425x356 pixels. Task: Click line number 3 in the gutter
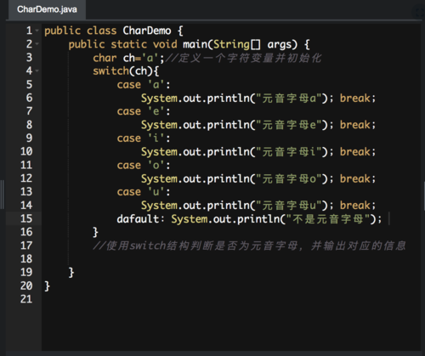[x=29, y=58]
